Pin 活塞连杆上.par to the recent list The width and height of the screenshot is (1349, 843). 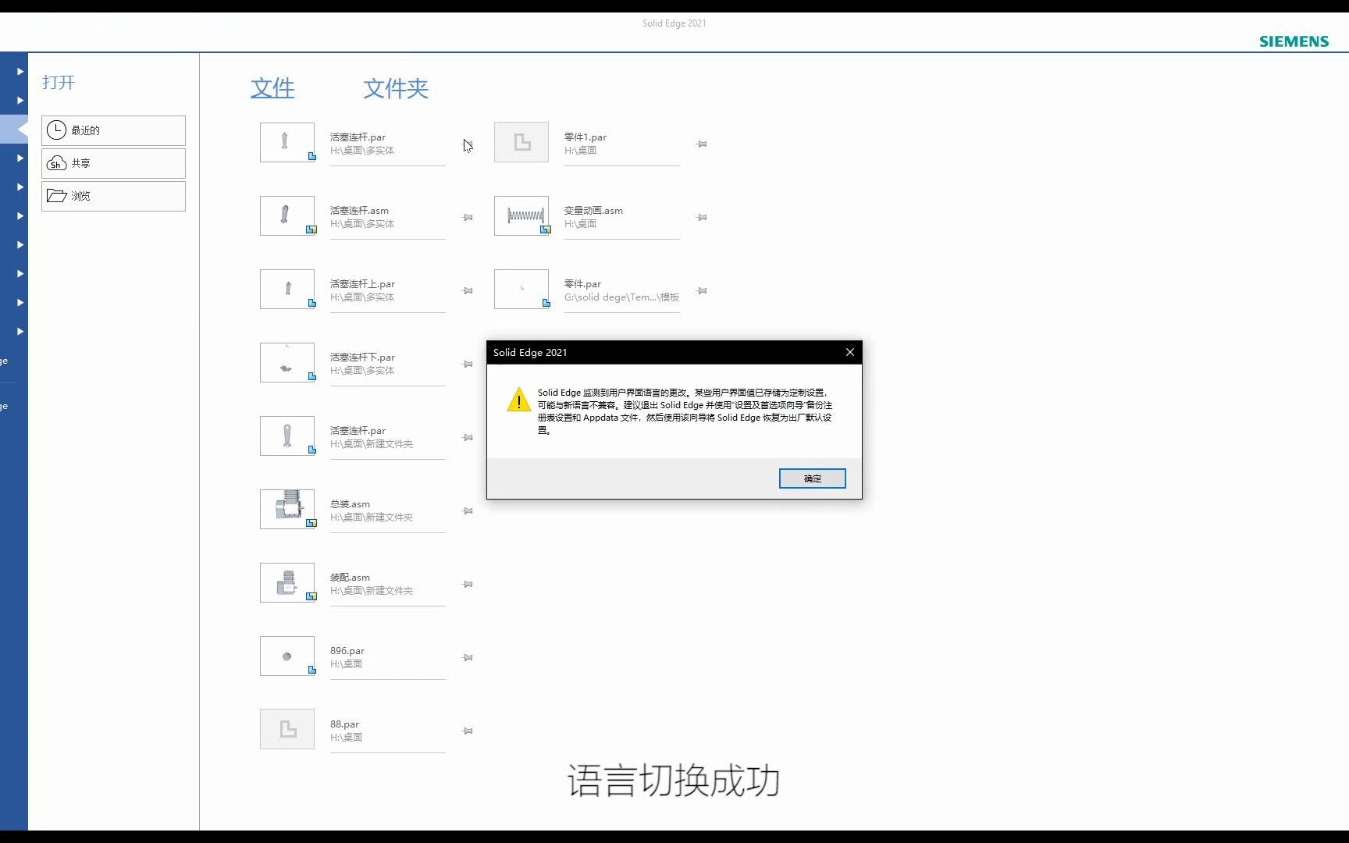468,291
